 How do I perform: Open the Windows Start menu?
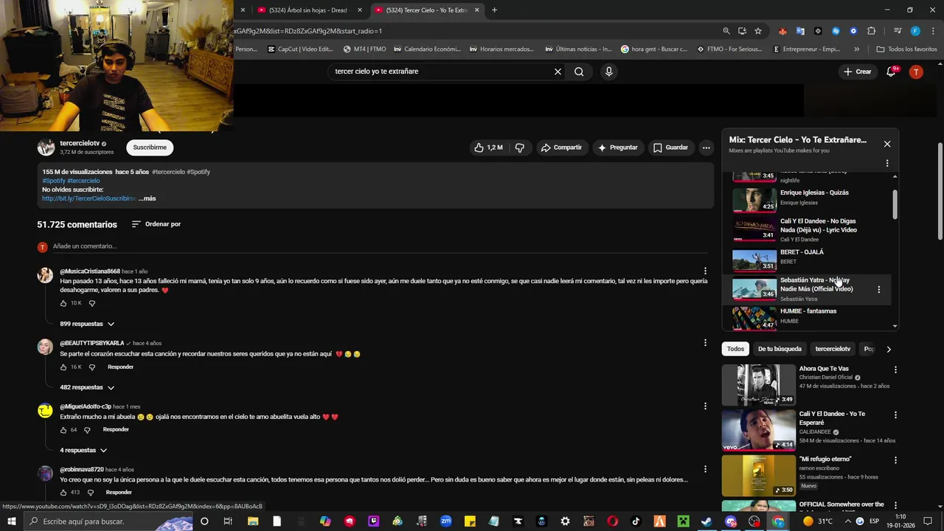[x=12, y=521]
